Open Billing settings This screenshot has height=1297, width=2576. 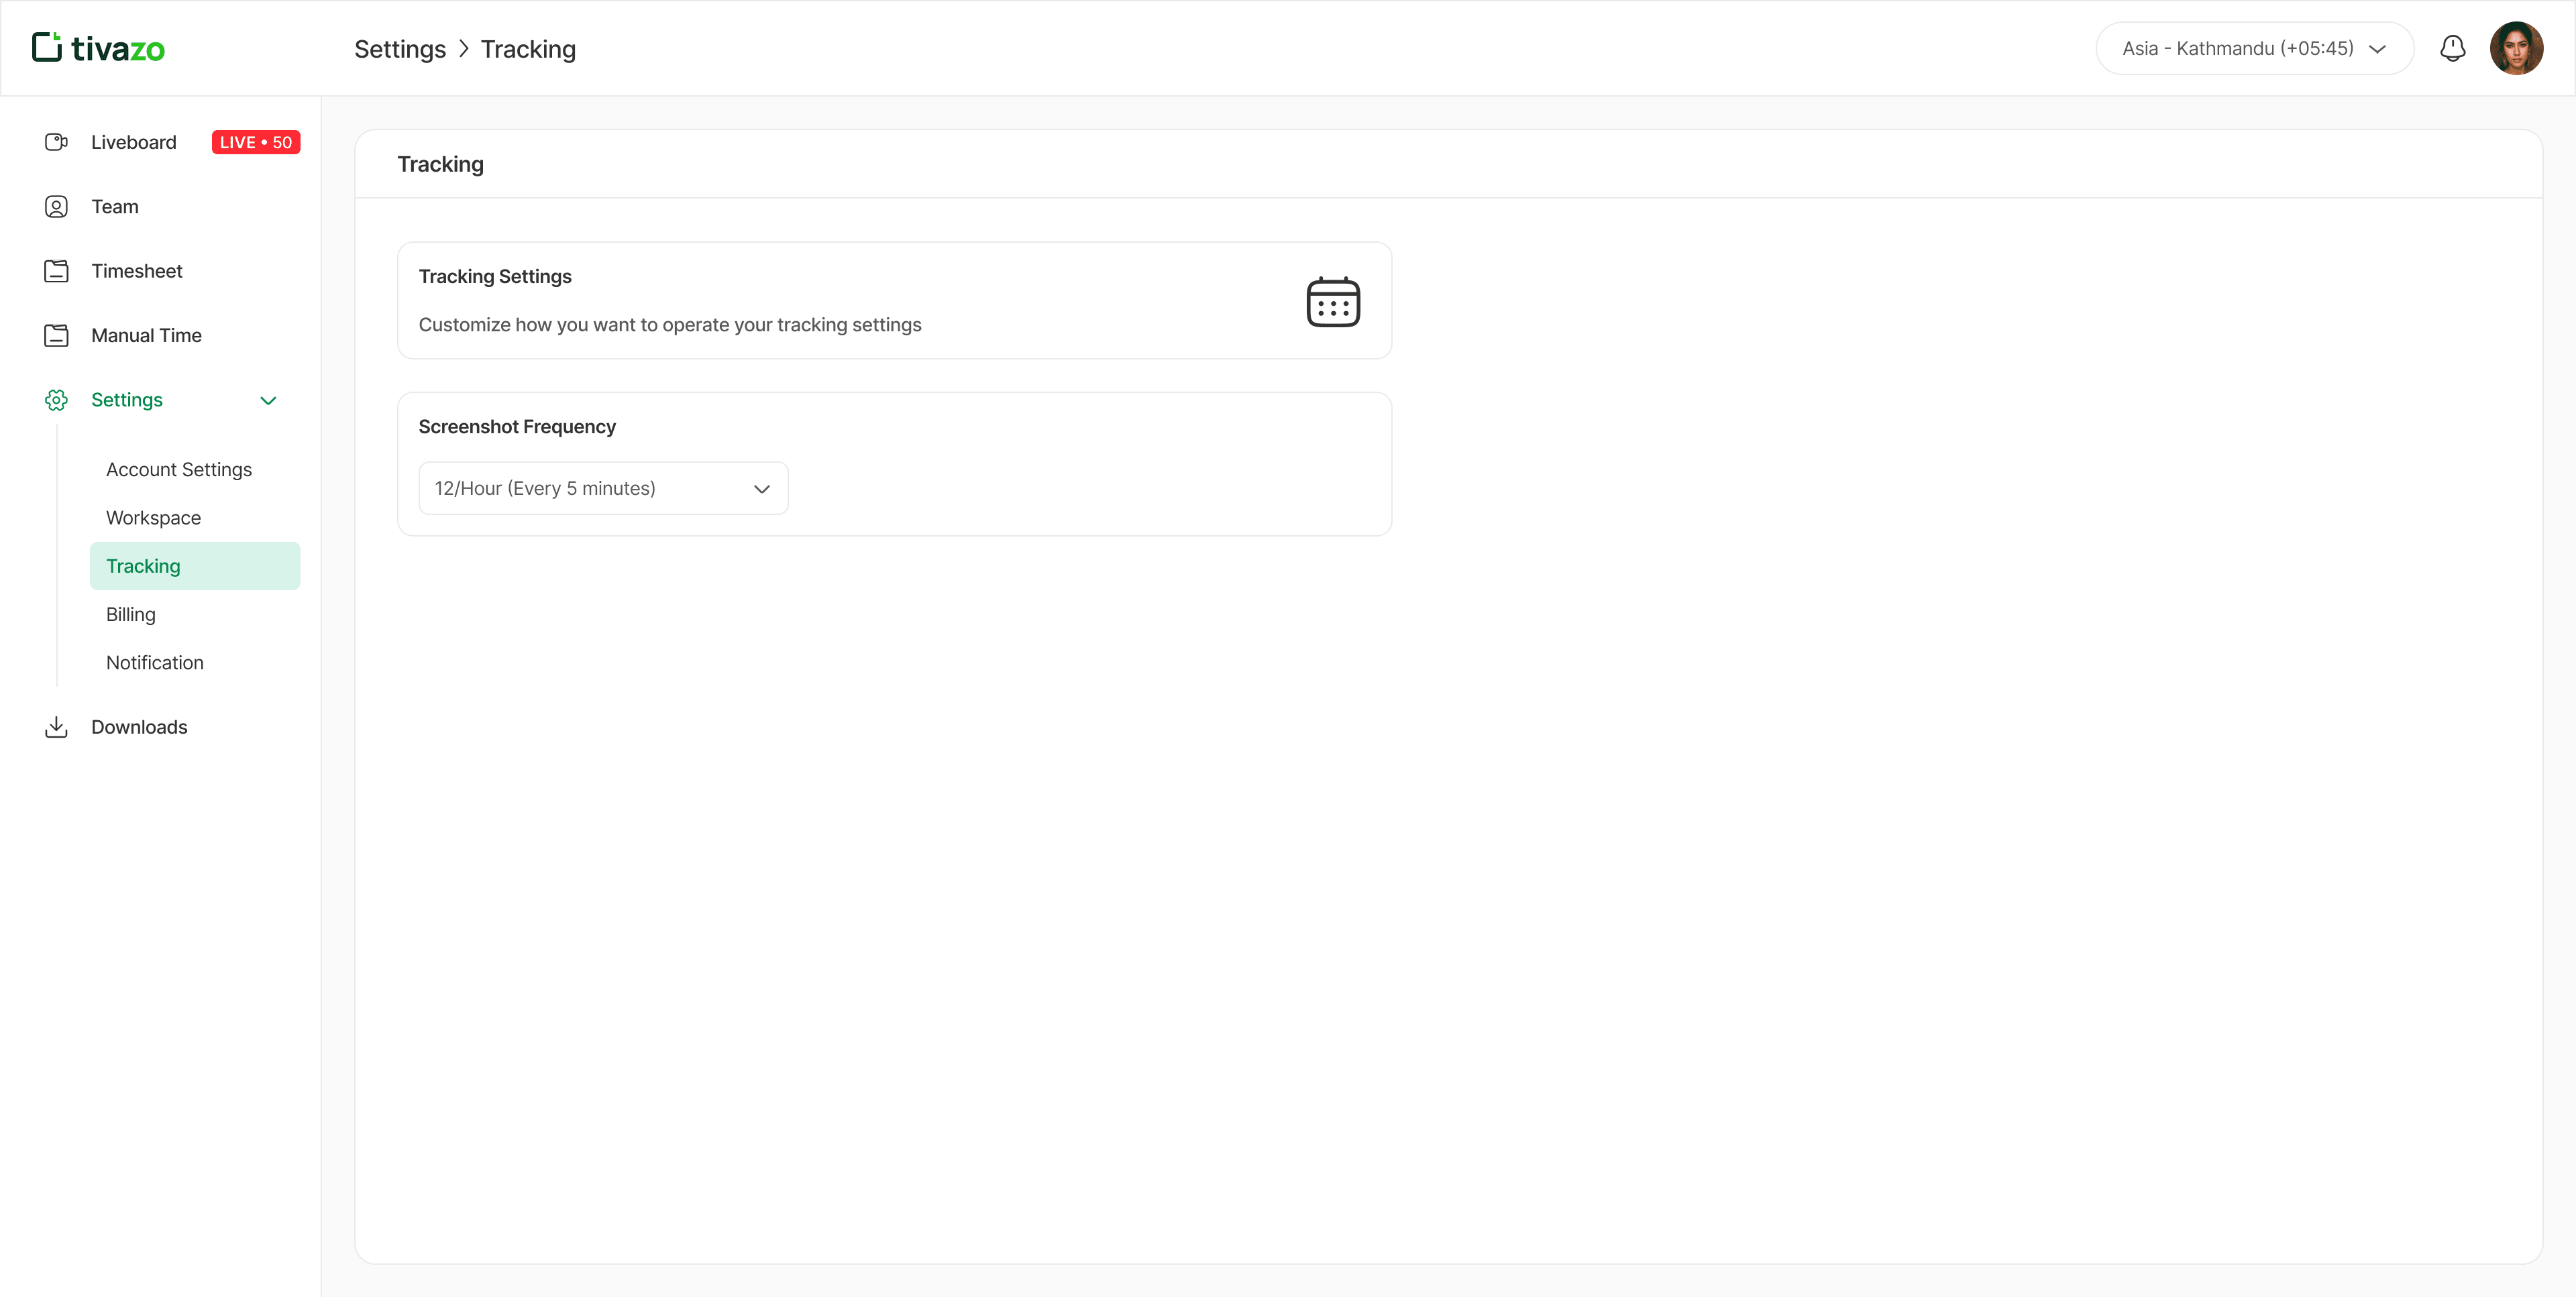(x=131, y=614)
